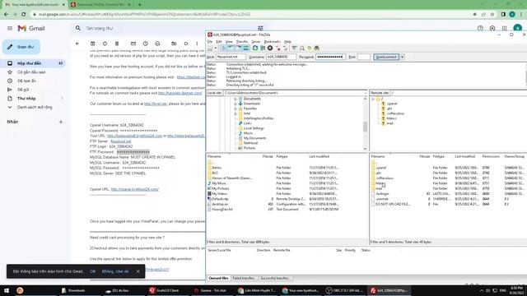Toggle transfer queue display
527x296 pixels.
click(x=245, y=49)
